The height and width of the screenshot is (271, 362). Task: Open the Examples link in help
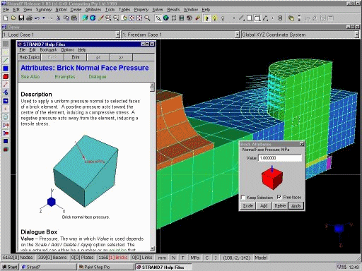click(65, 77)
